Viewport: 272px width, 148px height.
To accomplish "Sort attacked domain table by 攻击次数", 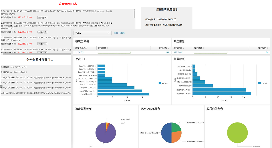I will click(x=164, y=48).
